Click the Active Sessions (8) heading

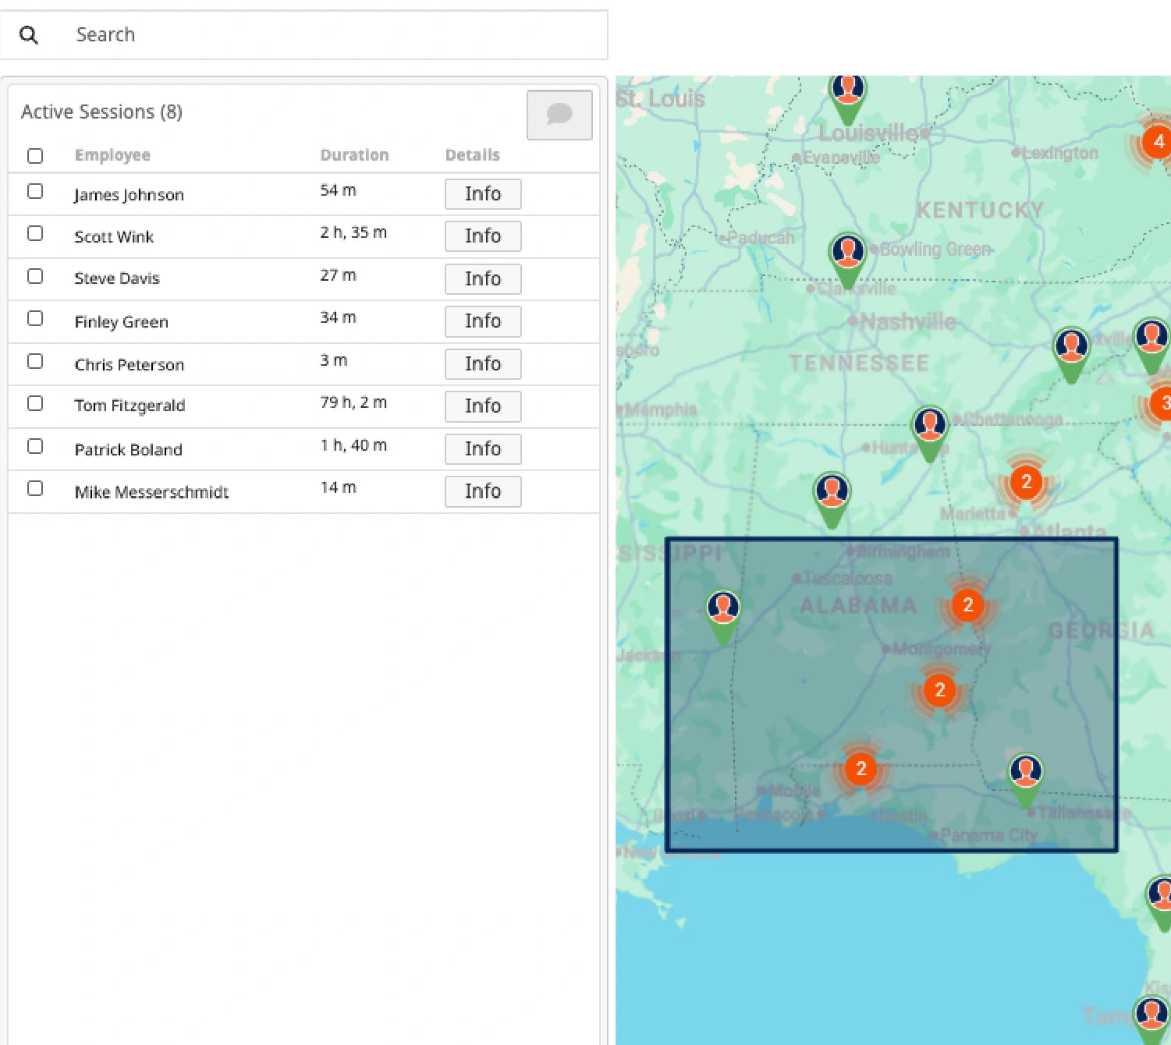(x=101, y=112)
